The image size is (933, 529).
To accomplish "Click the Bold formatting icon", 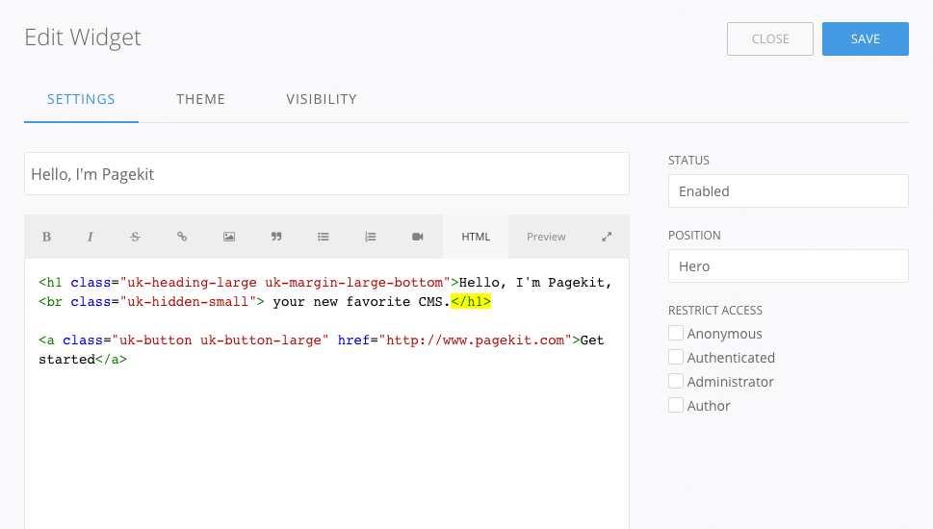I will (46, 237).
